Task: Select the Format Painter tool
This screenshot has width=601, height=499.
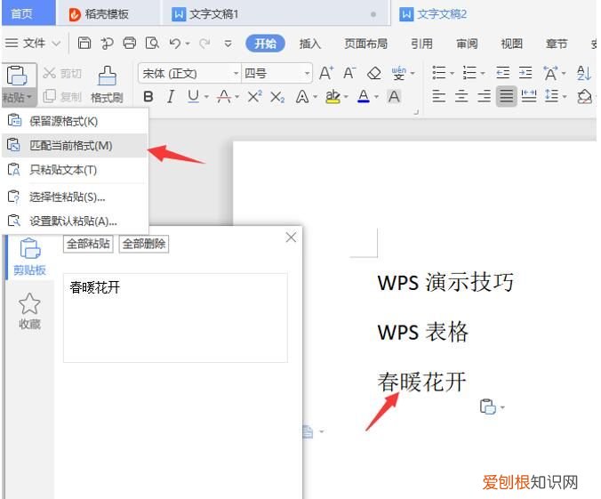Action: pyautogui.click(x=107, y=85)
